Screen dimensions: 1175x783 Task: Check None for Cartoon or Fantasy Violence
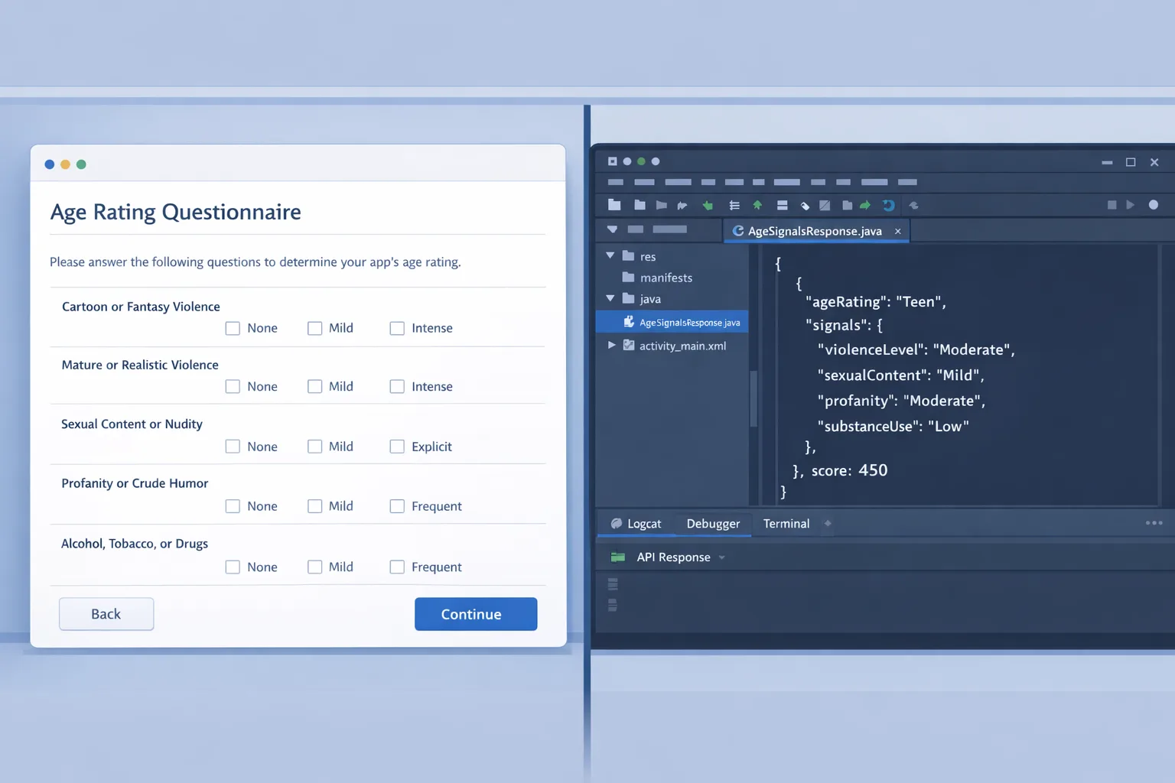pos(233,328)
